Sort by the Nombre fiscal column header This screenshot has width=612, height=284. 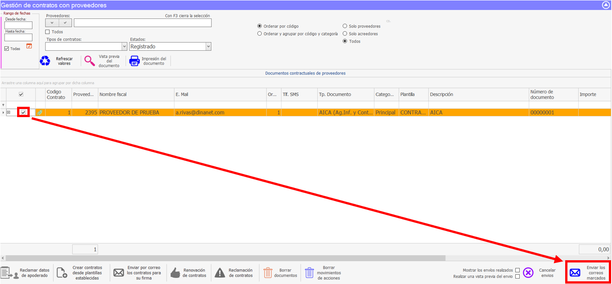(136, 95)
